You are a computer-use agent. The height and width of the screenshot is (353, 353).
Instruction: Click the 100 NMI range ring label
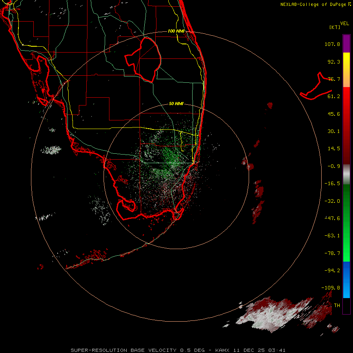pos(176,31)
